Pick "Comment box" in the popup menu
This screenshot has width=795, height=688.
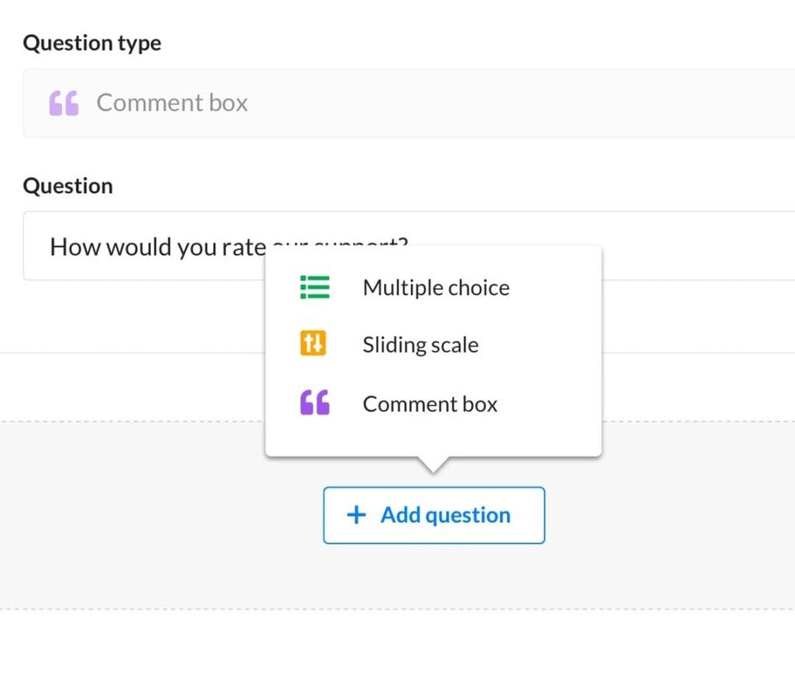430,404
